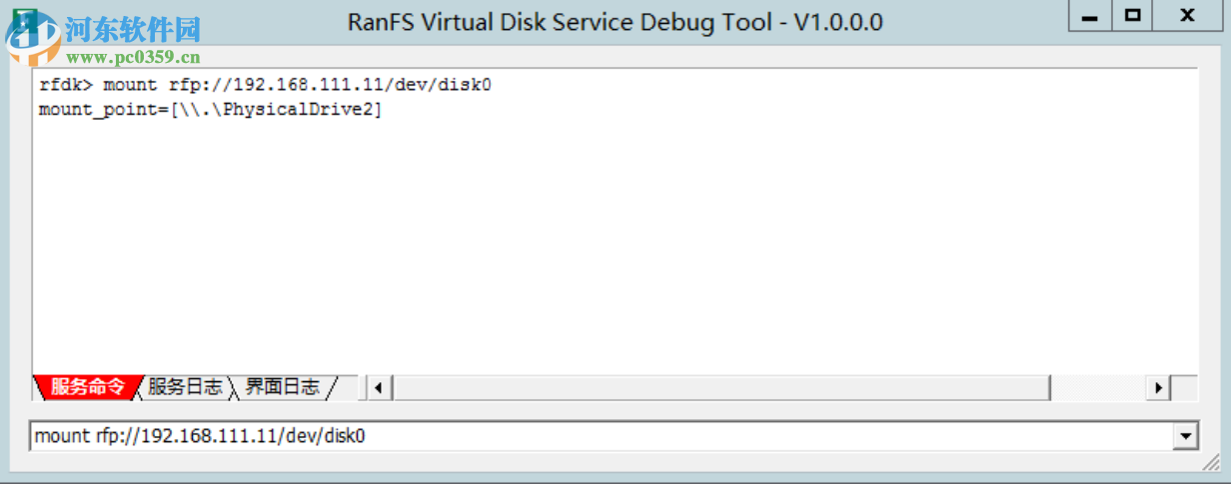Screen dimensions: 1231x486
Task: Click the 河东软件园 watermark logo
Action: coord(130,28)
